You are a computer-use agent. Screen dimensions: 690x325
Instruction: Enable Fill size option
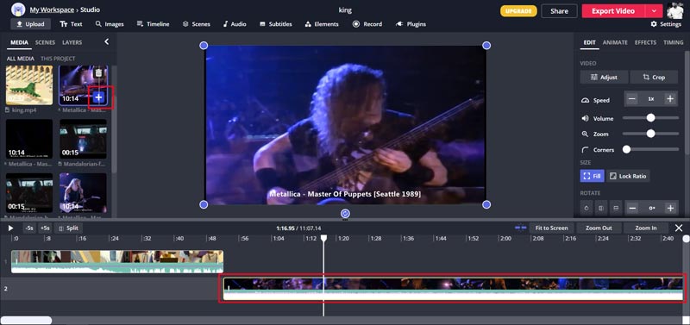(x=592, y=176)
